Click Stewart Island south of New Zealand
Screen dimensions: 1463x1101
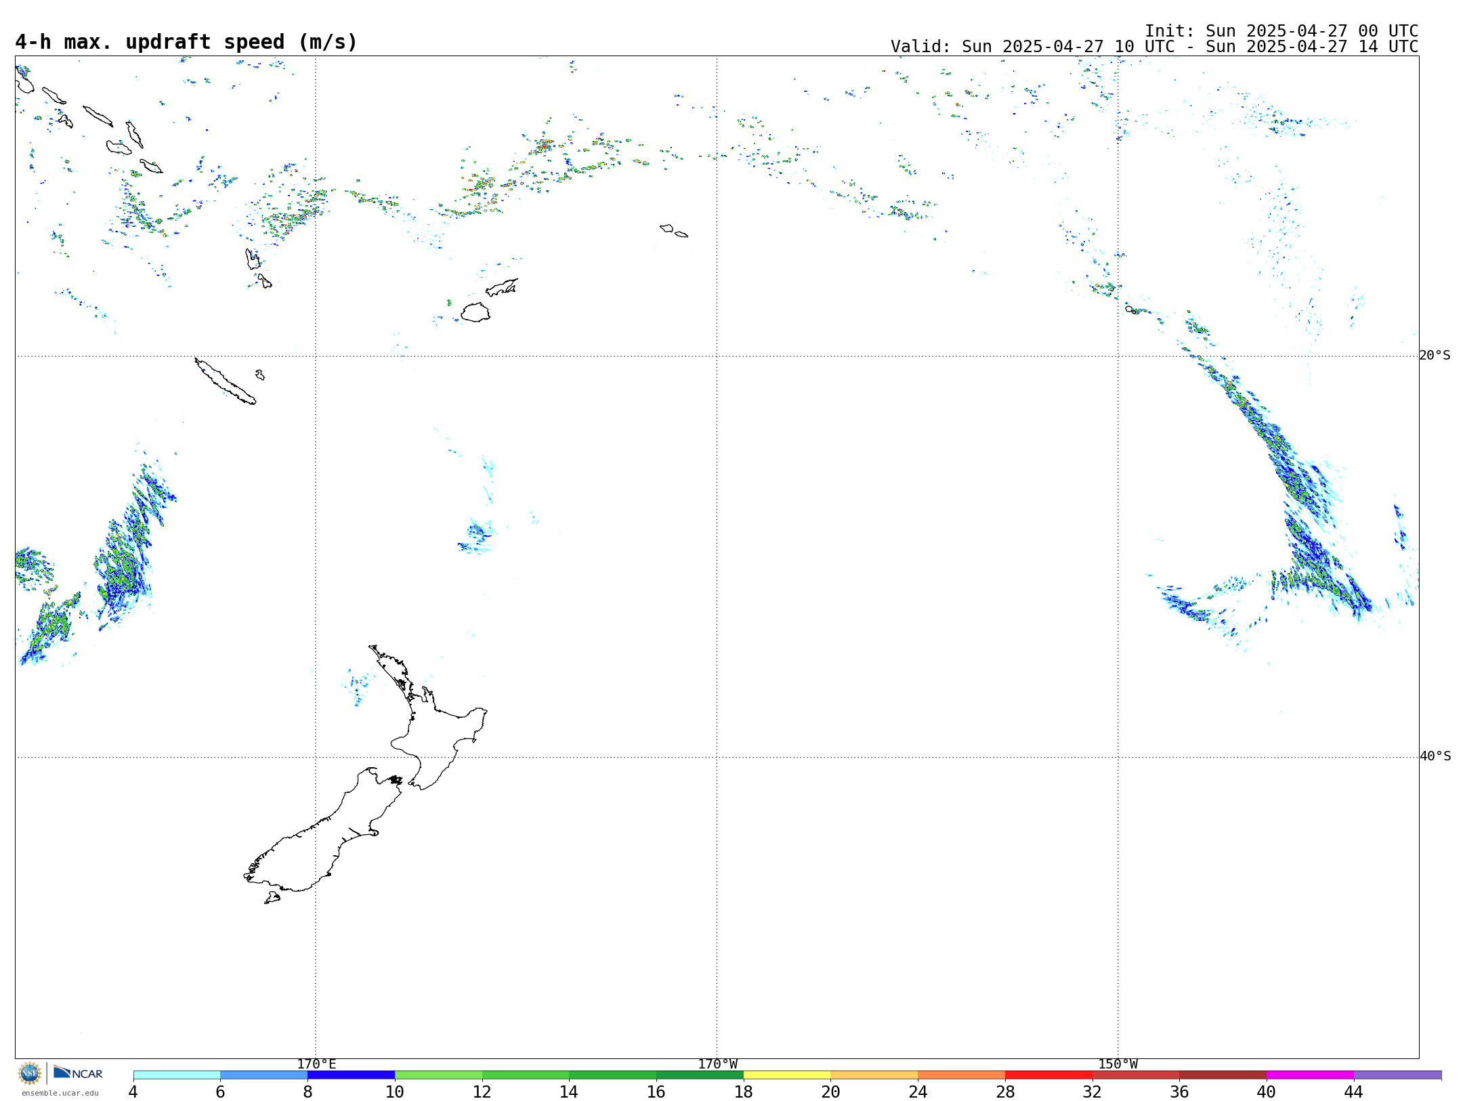coord(272,898)
